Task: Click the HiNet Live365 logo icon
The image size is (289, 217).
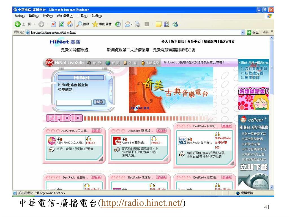Action: [x=50, y=63]
